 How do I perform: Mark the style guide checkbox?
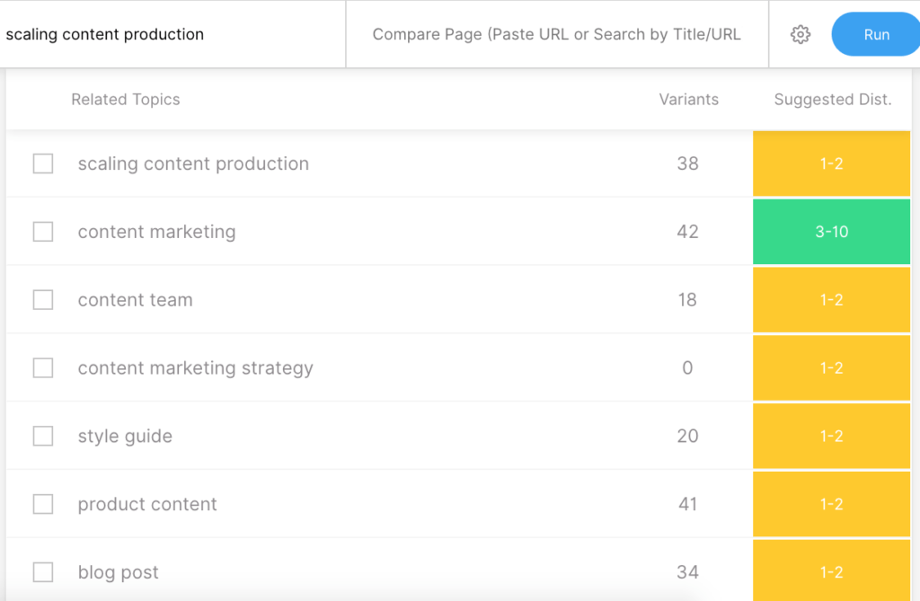[43, 437]
